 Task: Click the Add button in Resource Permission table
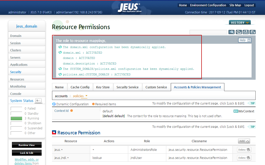(x=244, y=141)
